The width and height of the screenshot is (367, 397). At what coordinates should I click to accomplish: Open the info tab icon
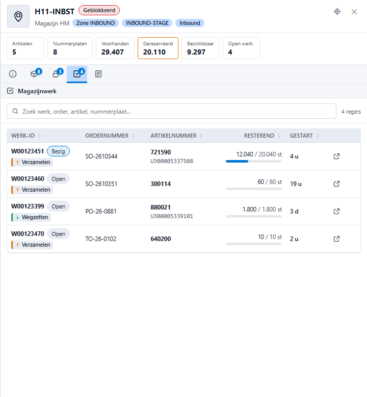tap(13, 74)
